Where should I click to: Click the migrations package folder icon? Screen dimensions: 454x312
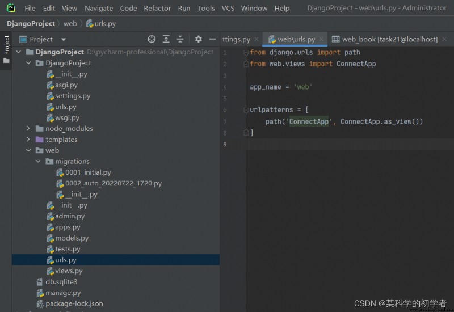(x=49, y=162)
